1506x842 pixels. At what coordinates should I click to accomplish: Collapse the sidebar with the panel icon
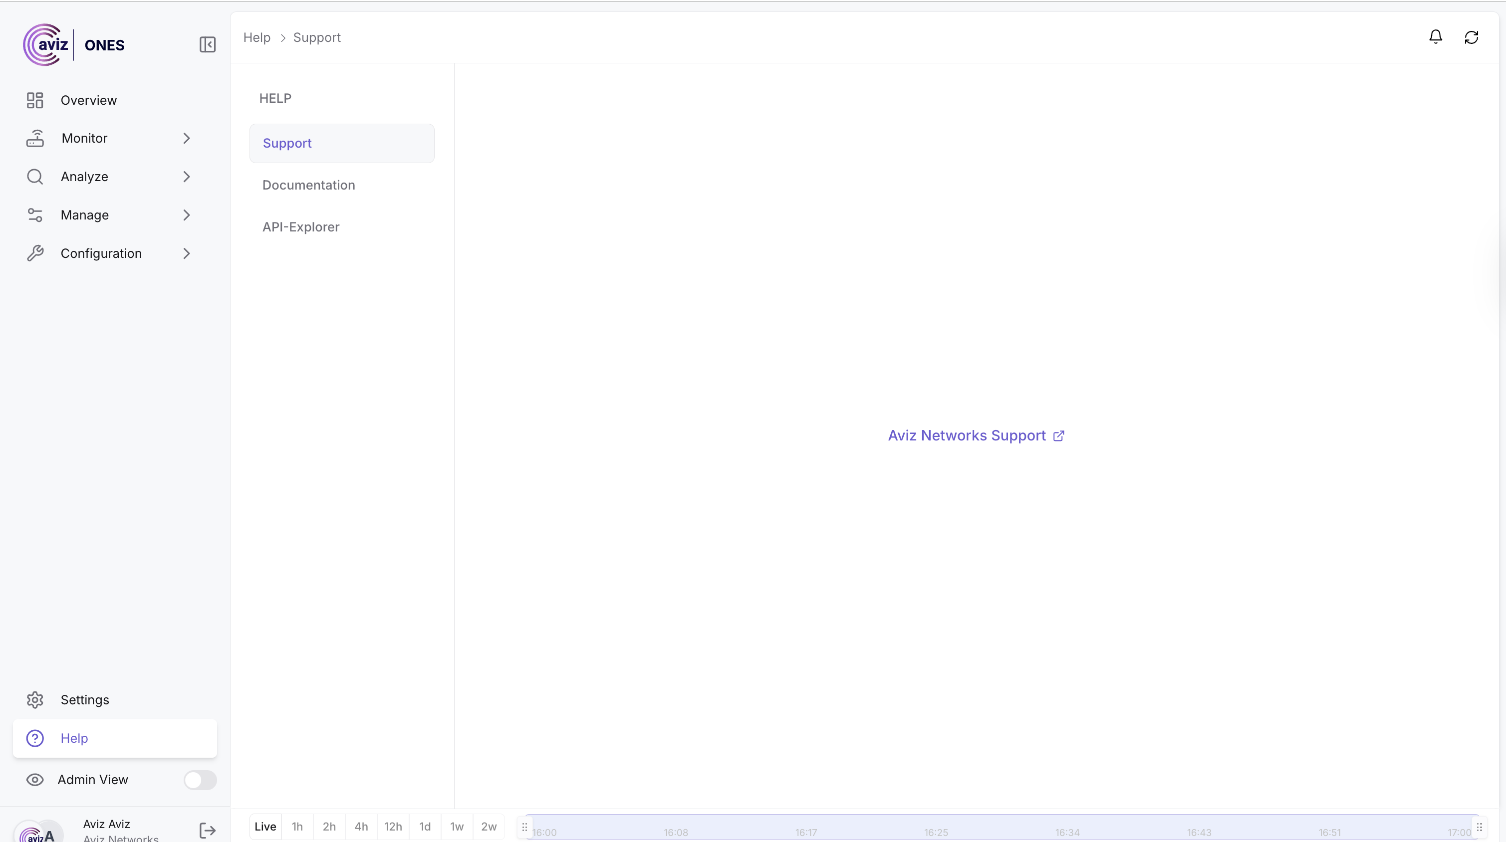pyautogui.click(x=208, y=45)
